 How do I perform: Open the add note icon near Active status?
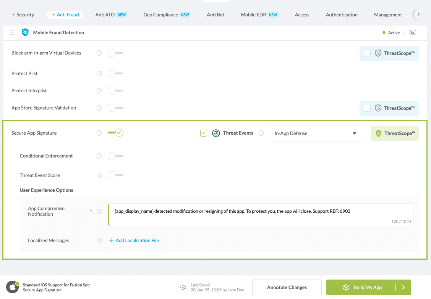click(x=413, y=32)
